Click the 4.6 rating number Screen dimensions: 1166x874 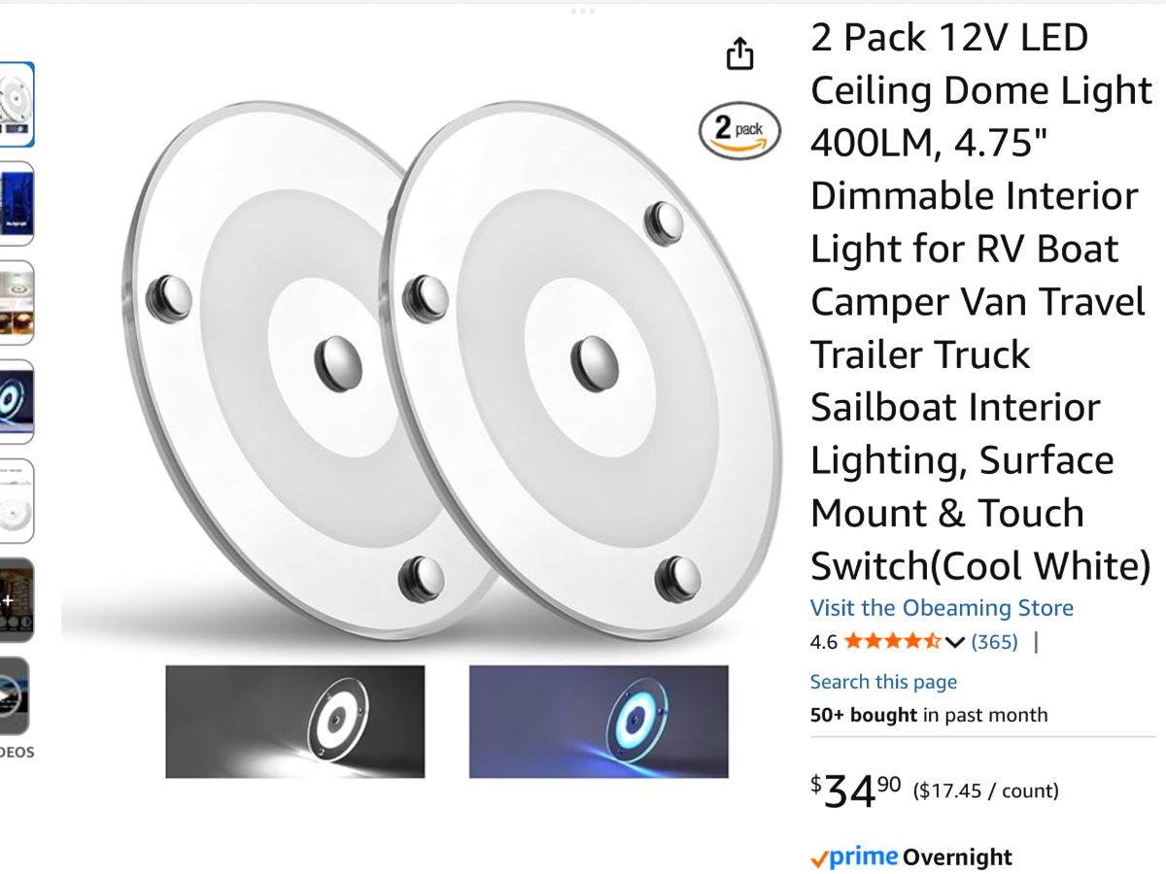click(x=823, y=642)
